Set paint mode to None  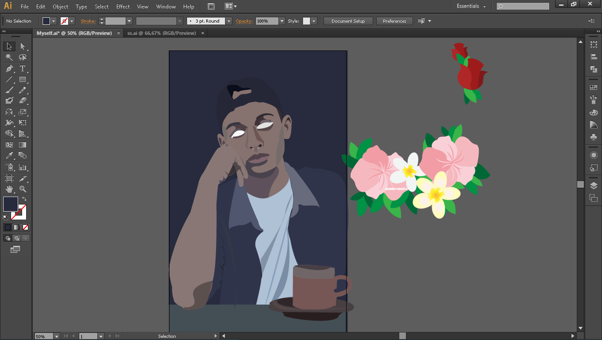point(25,227)
